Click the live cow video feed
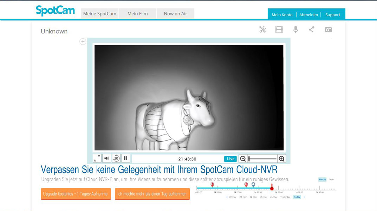Screen dimensions: 377x211 click(189, 98)
